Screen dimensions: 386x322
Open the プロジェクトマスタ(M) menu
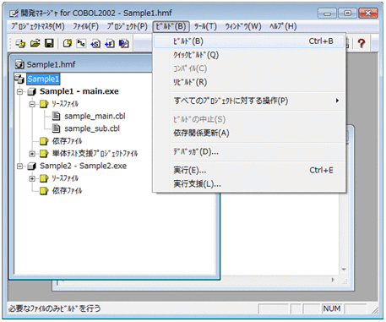click(x=38, y=26)
